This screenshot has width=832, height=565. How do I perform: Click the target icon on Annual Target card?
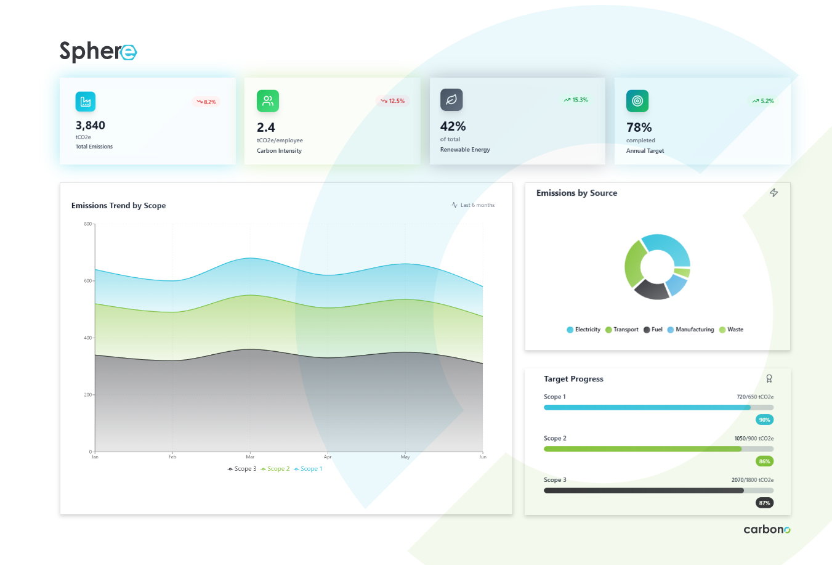pyautogui.click(x=637, y=101)
